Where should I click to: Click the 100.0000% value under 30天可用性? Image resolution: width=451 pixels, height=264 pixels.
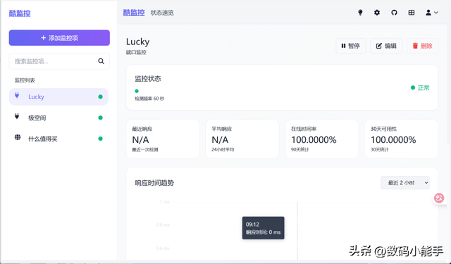393,140
